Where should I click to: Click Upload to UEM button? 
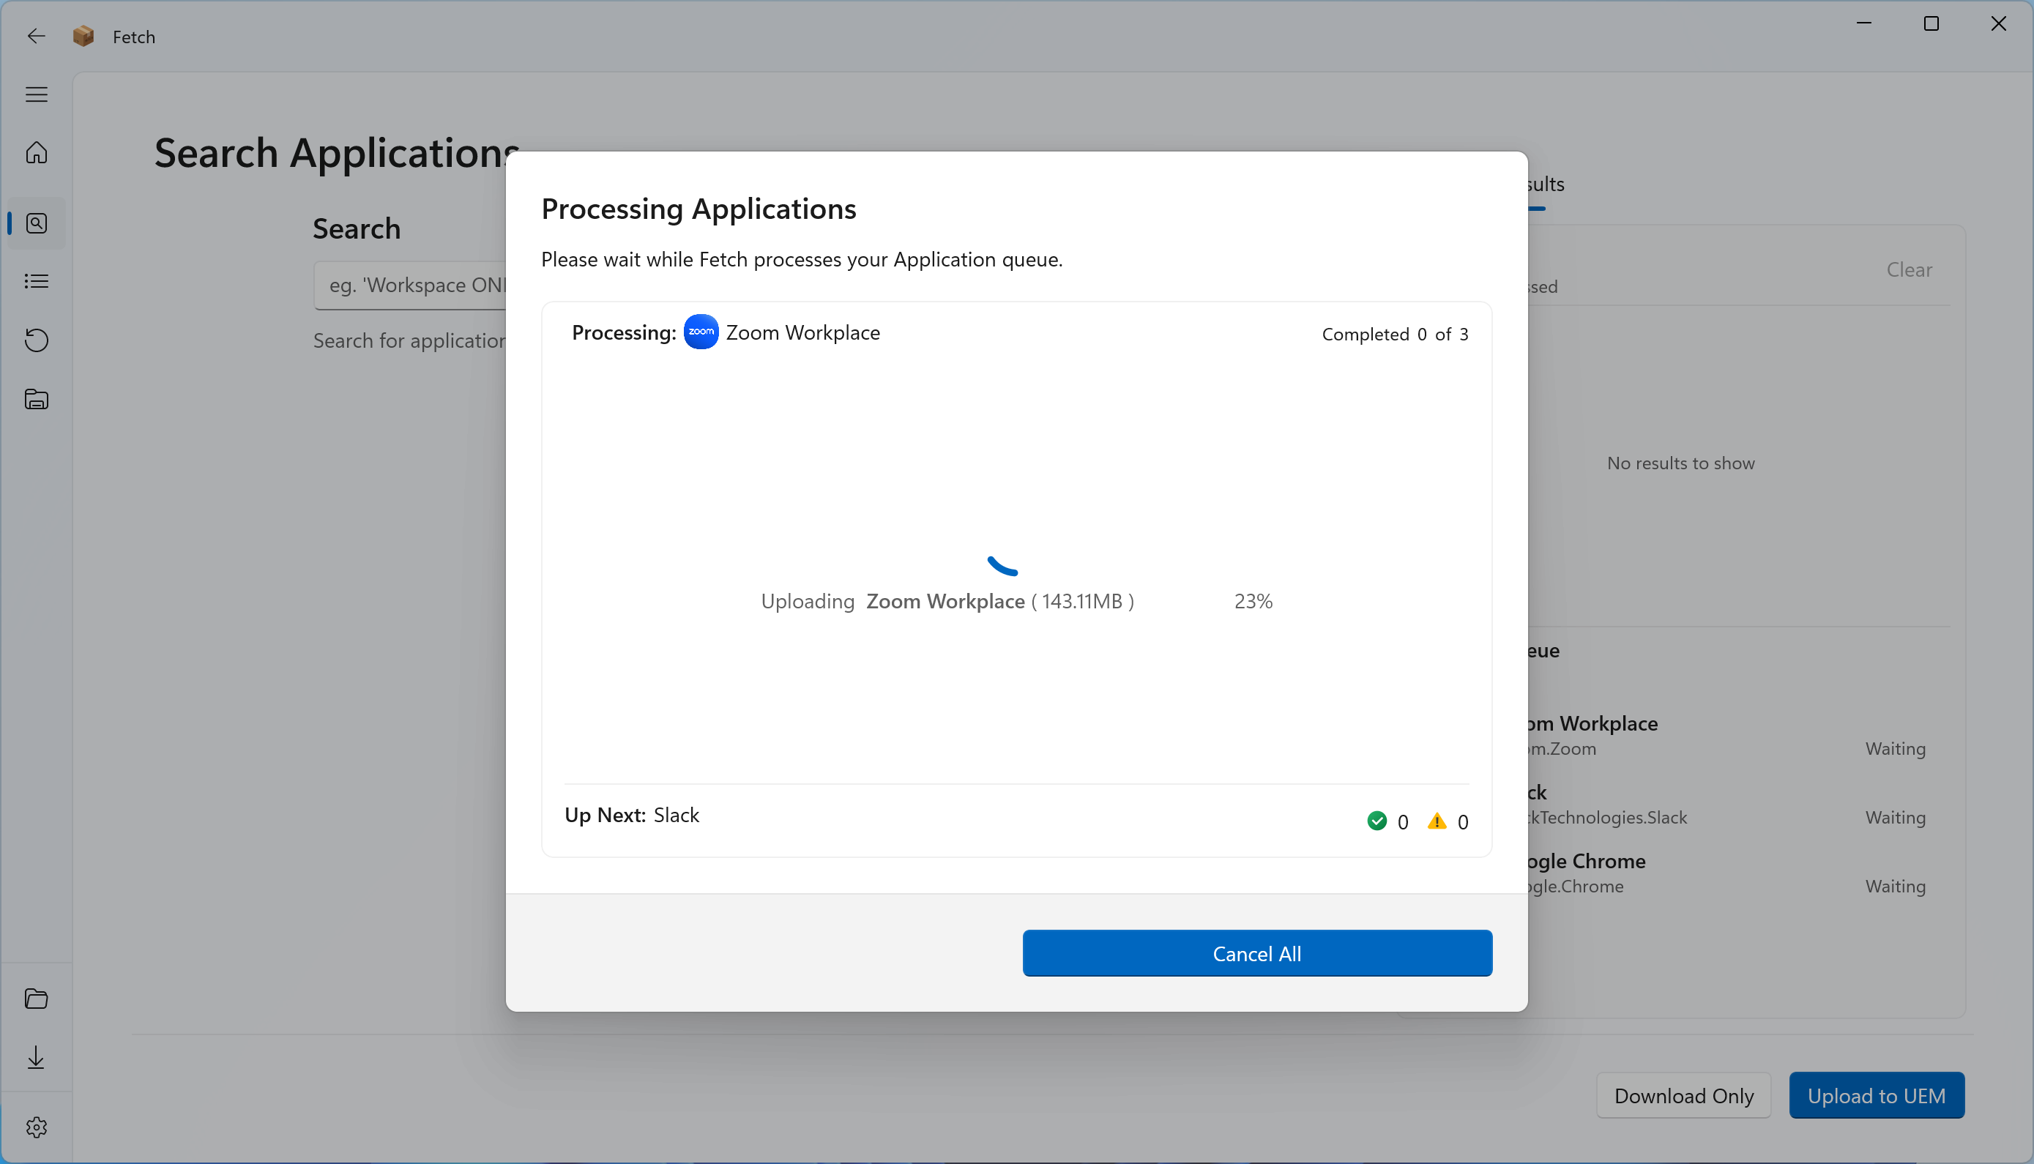click(1876, 1095)
